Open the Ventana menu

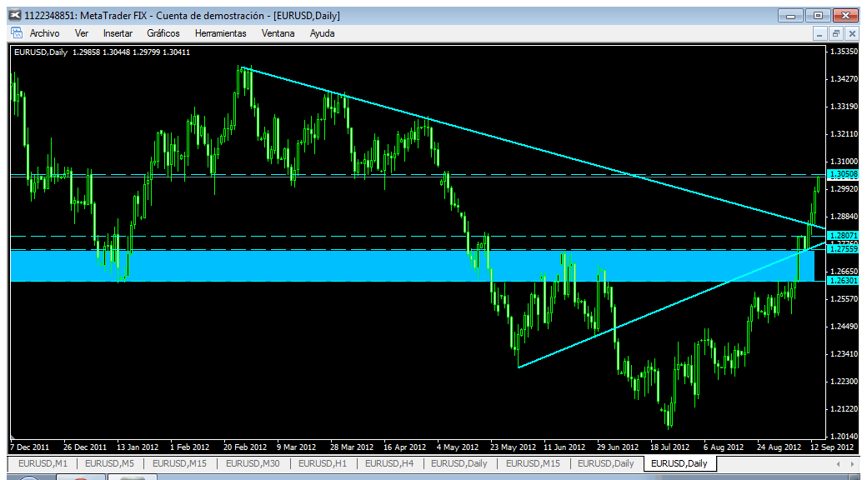[278, 33]
